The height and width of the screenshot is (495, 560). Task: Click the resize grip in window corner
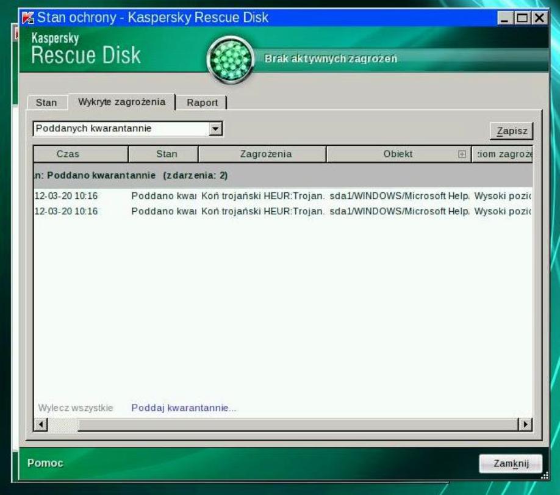(545, 475)
